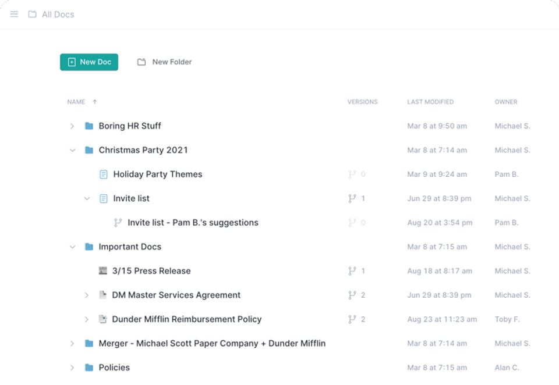This screenshot has width=559, height=385.
Task: Collapse the Invite list versions
Action: pos(87,198)
